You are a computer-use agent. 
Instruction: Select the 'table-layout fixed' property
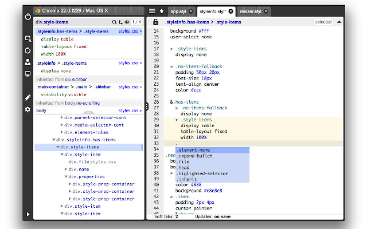tap(64, 46)
